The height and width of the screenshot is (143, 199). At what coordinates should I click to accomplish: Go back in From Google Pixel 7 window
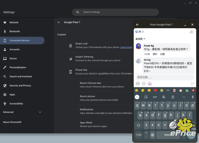(137, 25)
